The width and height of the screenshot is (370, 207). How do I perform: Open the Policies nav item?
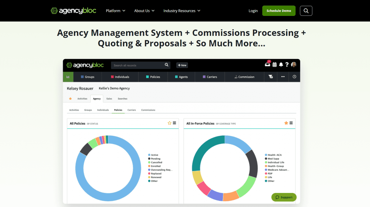153,77
